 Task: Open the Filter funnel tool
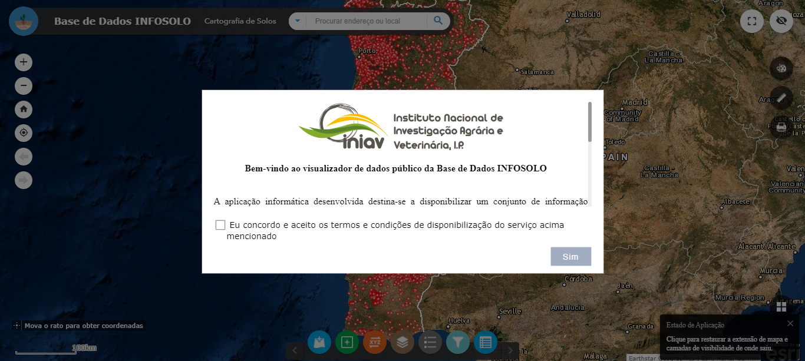[x=458, y=342]
